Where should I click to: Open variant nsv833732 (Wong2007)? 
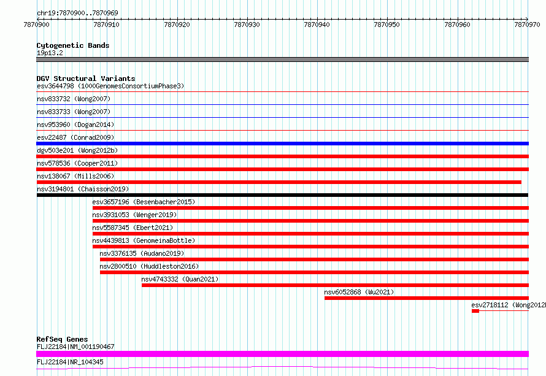click(74, 99)
